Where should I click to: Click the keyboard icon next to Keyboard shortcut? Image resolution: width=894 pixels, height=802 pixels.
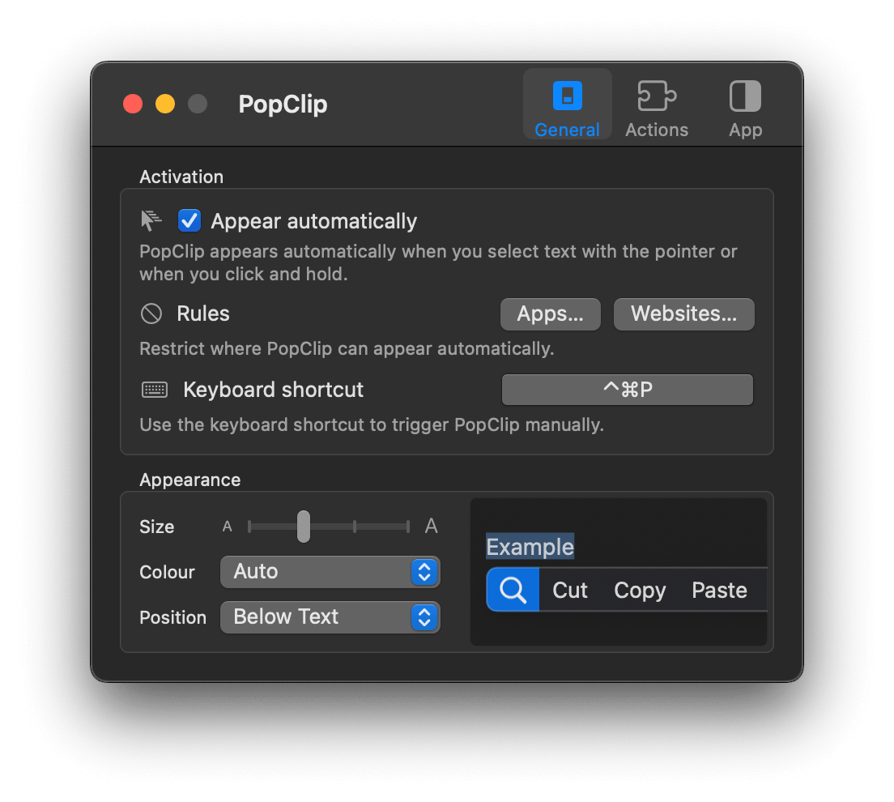point(155,390)
